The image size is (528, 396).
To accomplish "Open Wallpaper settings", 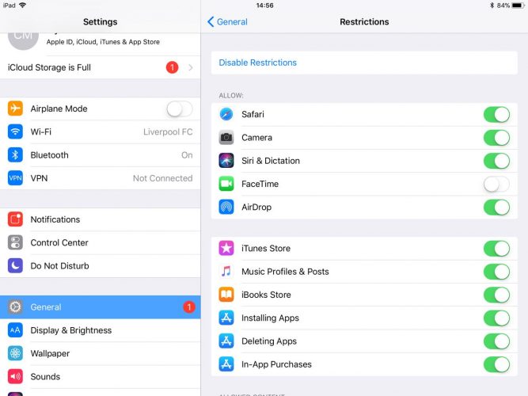I will point(101,353).
